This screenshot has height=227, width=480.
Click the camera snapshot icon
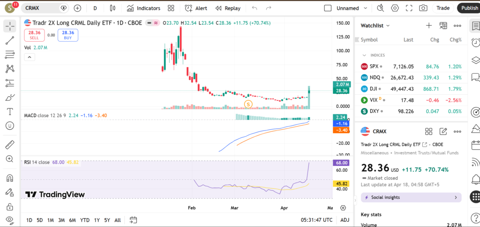pos(423,8)
